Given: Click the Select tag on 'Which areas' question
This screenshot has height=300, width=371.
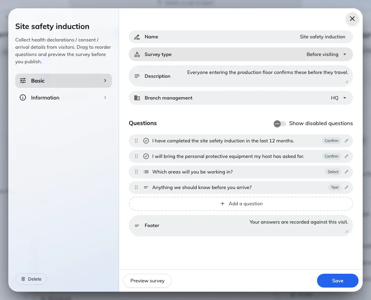Looking at the screenshot, I should point(333,172).
